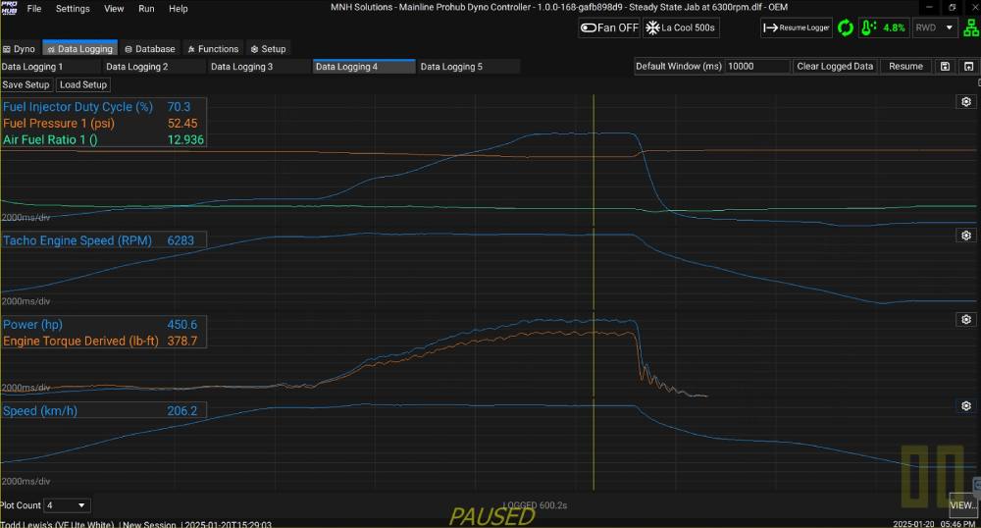Click the Load Setup button
Image resolution: width=981 pixels, height=528 pixels.
[83, 85]
